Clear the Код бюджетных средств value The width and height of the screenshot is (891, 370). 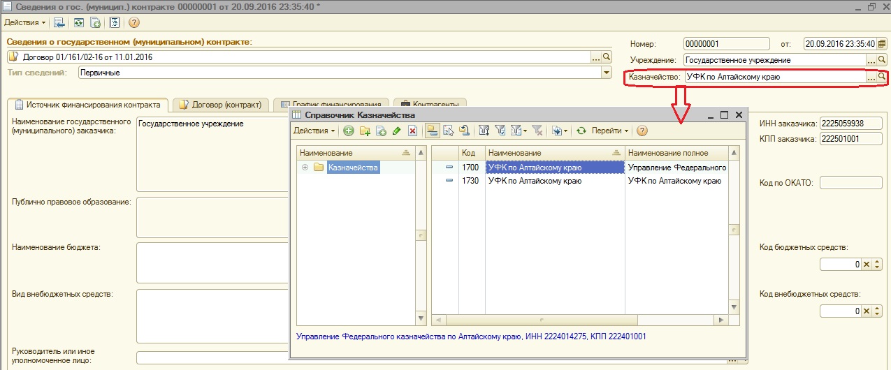coord(867,265)
